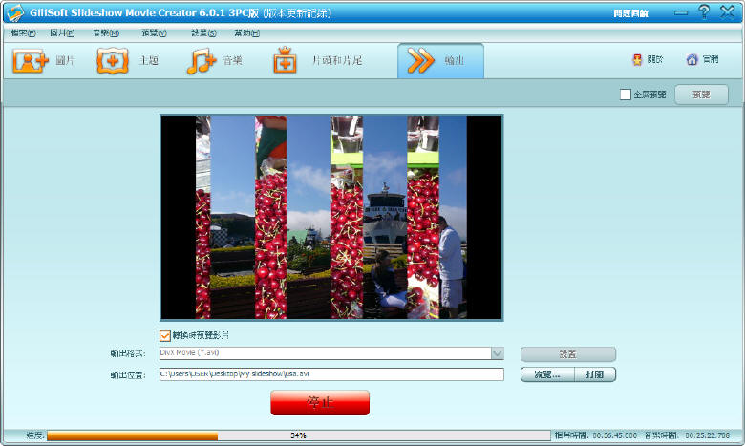This screenshot has height=446, width=745.
Task: Click the GiliSoft app logo icon
Action: pyautogui.click(x=14, y=12)
